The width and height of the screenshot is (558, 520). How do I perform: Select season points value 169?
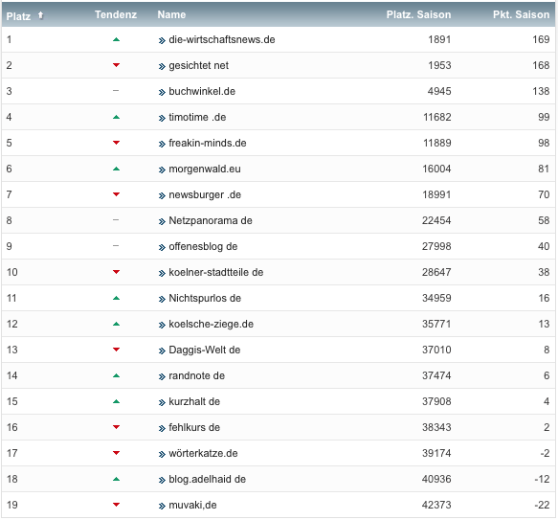coord(541,39)
